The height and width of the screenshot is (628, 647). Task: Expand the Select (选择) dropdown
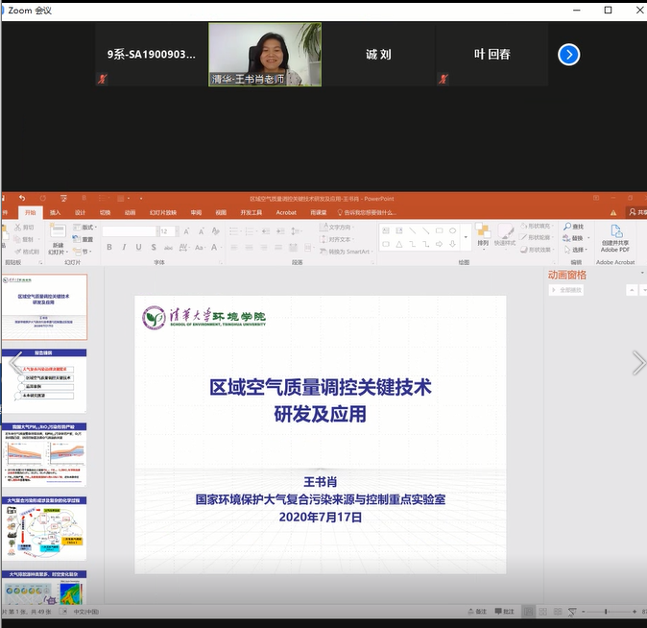pos(579,249)
